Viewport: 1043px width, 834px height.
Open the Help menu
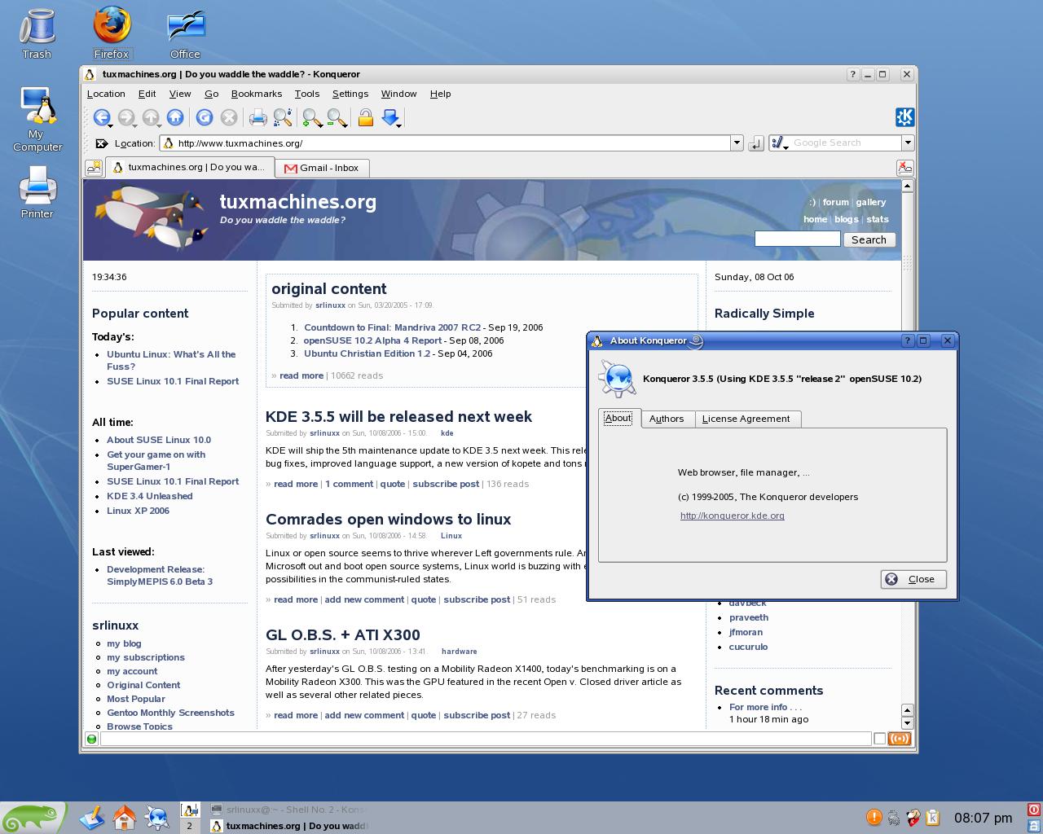(440, 94)
